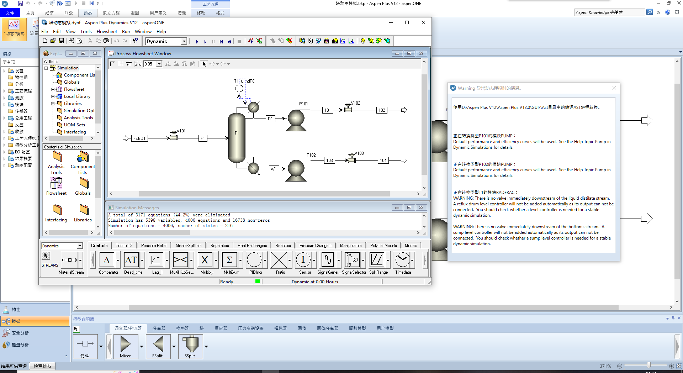Screen dimensions: 683x373
Task: Pick PIDIncr controller icon
Action: coord(254,260)
